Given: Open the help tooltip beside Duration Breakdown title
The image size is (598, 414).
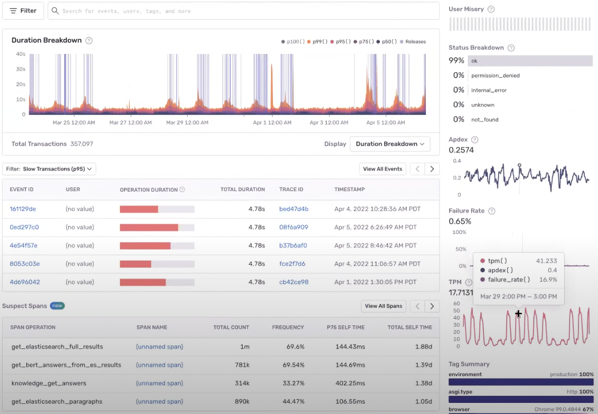Looking at the screenshot, I should pyautogui.click(x=89, y=40).
